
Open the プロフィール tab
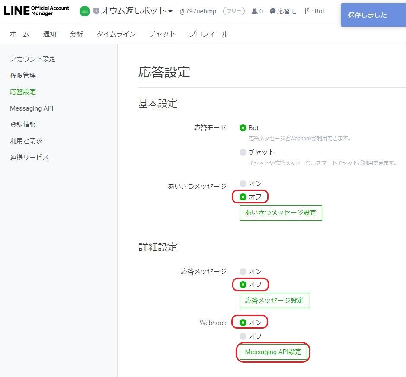click(209, 34)
